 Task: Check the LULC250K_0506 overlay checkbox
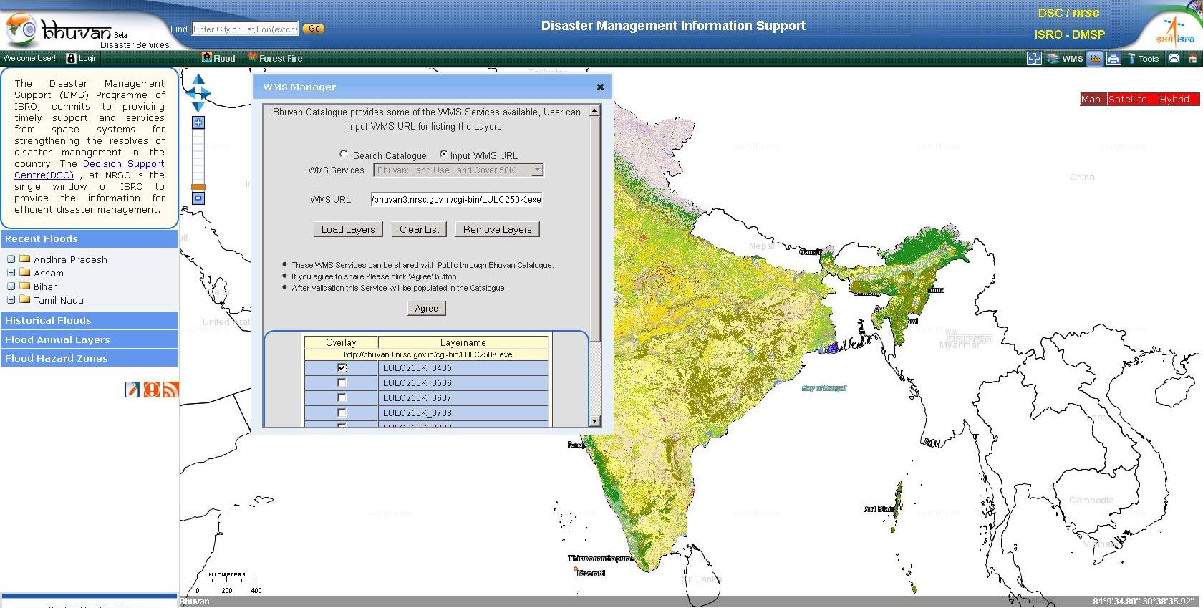coord(342,382)
